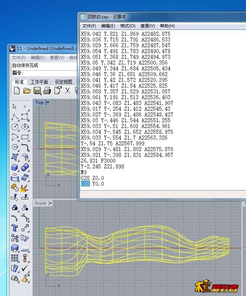The image size is (246, 296).
Task: Select the Trim tool
Action: tap(15, 198)
